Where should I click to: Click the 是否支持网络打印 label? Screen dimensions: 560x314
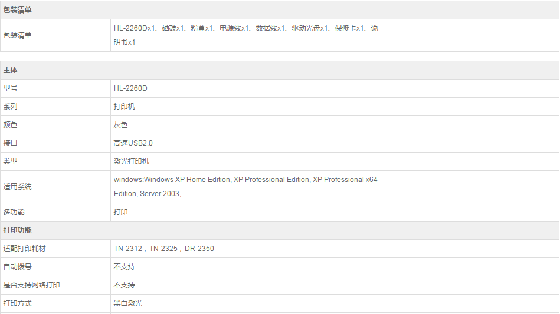click(32, 285)
